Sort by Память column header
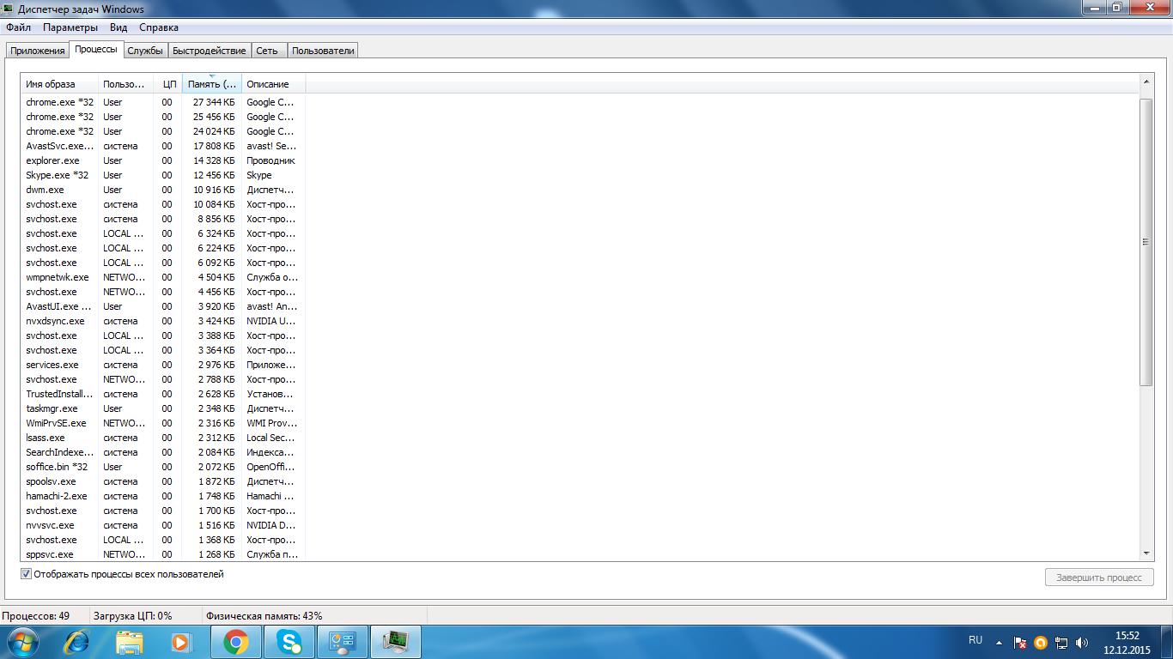Viewport: 1173px width, 659px height. (212, 84)
